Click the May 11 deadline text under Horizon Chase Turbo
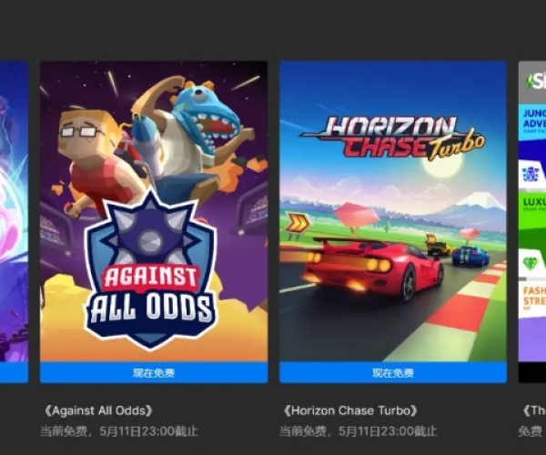The height and width of the screenshot is (455, 546). (358, 431)
